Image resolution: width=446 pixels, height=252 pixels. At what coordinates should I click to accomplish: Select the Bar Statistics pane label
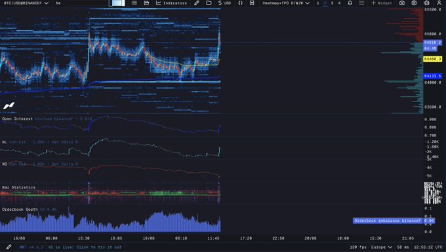coord(18,187)
